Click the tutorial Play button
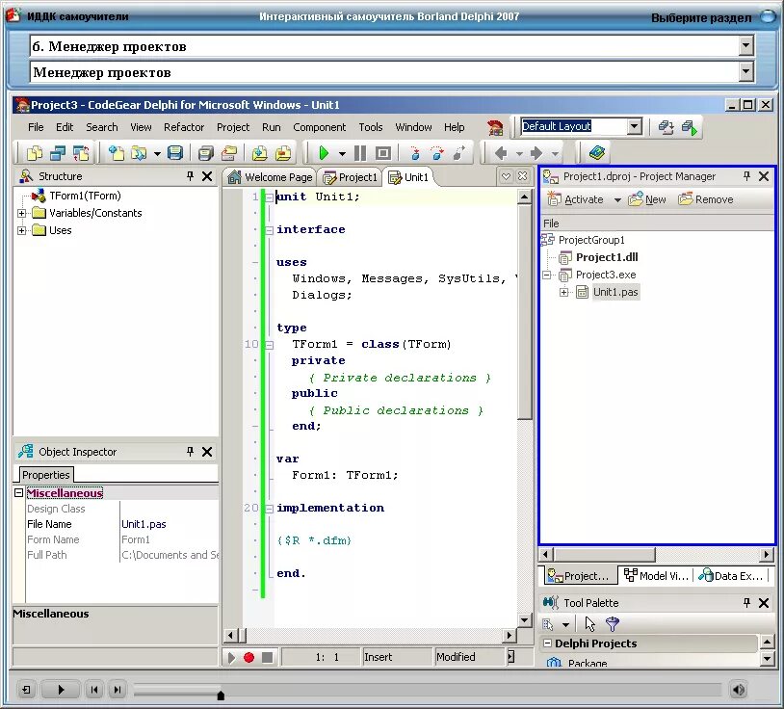The height and width of the screenshot is (709, 784). [60, 690]
